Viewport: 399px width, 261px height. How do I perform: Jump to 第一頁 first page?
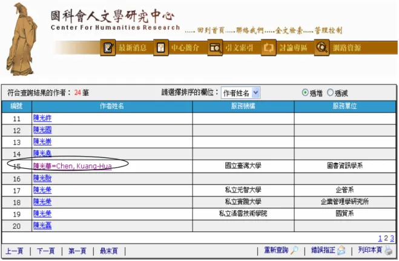tap(77, 251)
